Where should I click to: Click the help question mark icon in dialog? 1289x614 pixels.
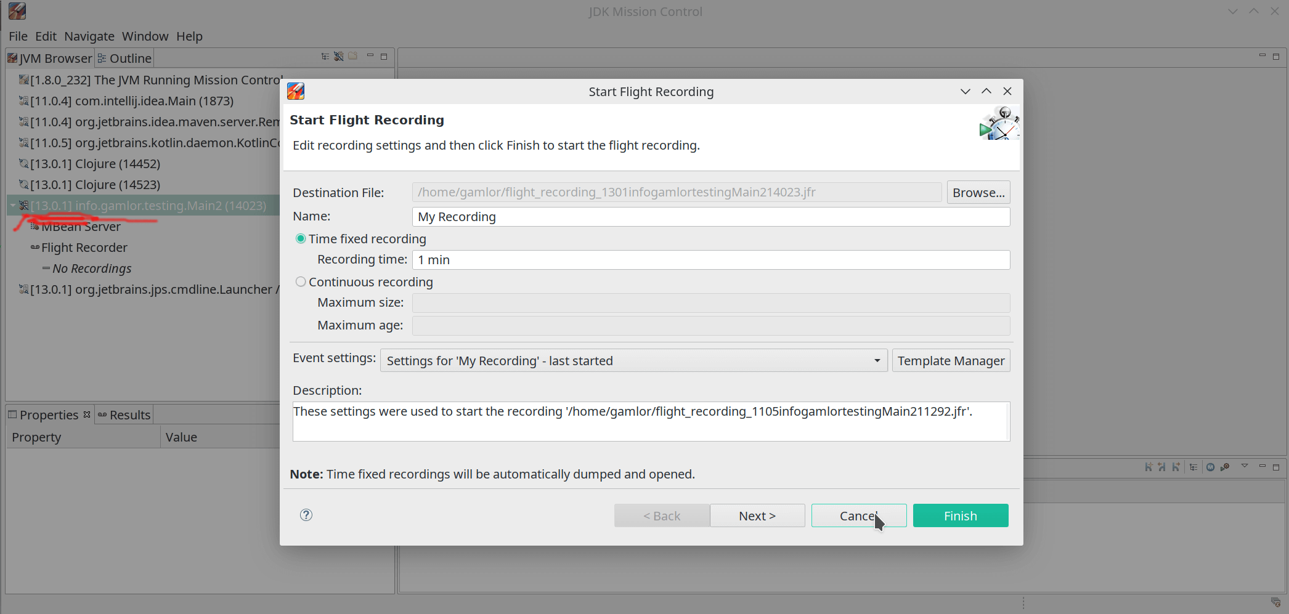coord(306,515)
